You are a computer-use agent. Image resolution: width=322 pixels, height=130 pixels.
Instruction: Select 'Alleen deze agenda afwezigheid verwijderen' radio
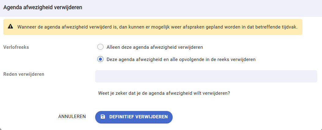[x=100, y=47]
